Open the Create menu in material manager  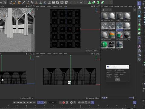coord(106,6)
